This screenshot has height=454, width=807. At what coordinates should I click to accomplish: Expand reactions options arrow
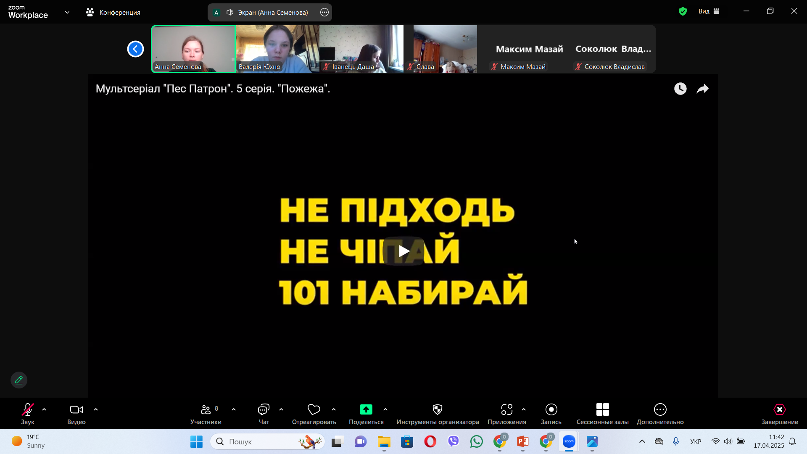coord(334,409)
